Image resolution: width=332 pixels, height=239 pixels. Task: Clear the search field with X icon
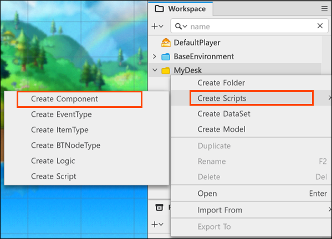coord(320,26)
